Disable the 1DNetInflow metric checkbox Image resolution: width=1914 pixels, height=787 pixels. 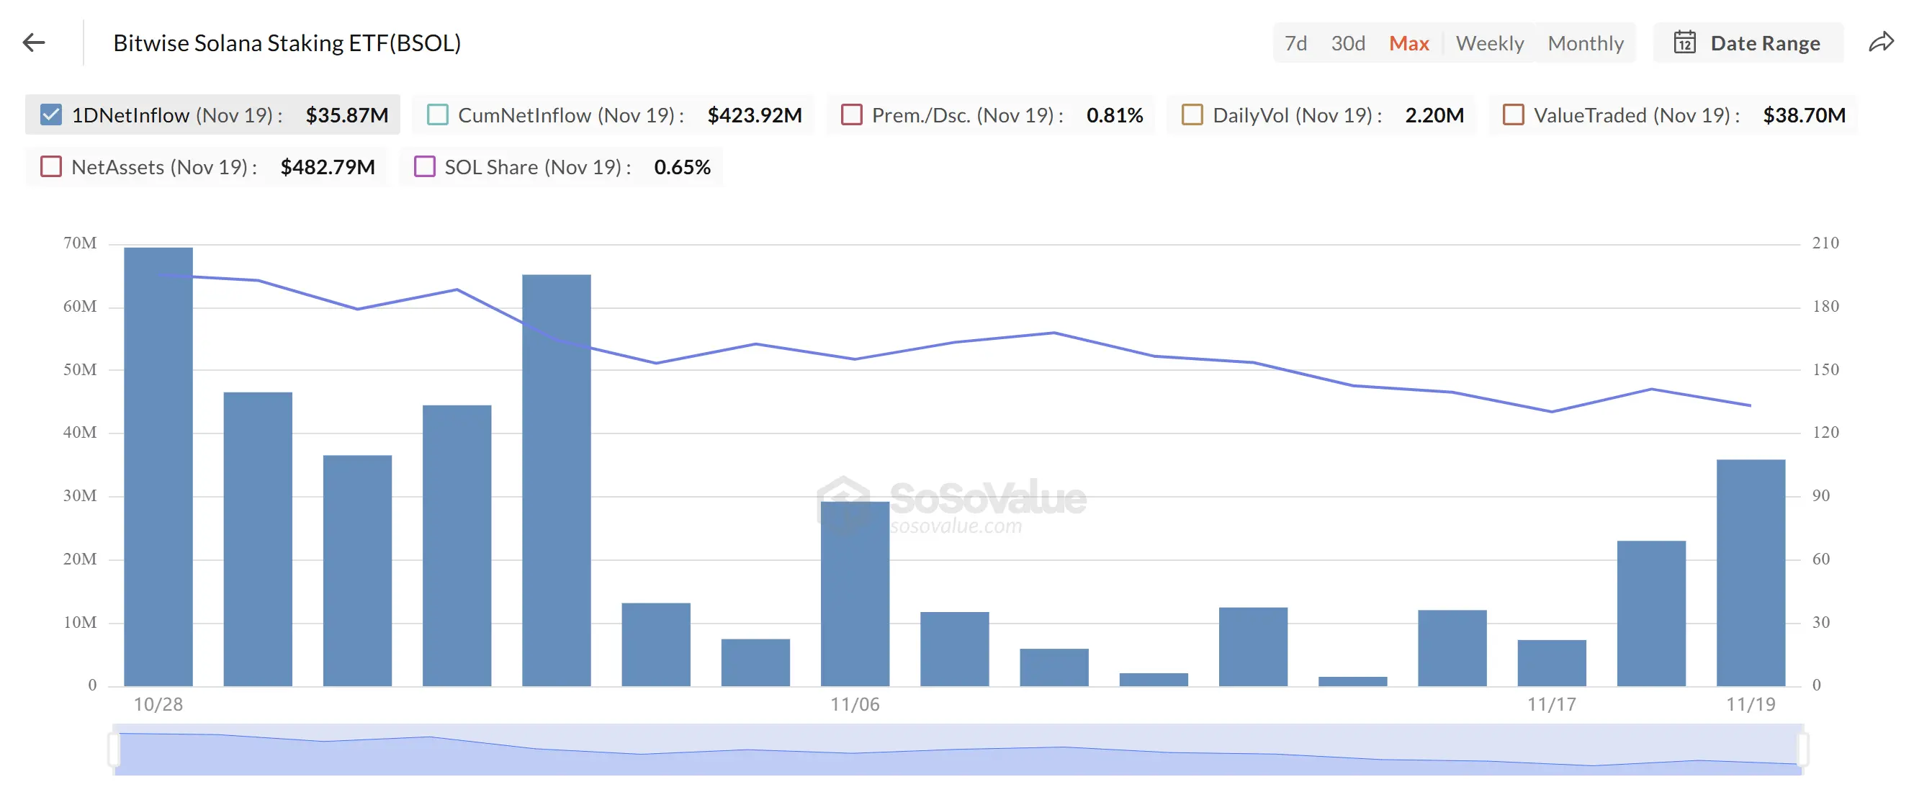(50, 115)
